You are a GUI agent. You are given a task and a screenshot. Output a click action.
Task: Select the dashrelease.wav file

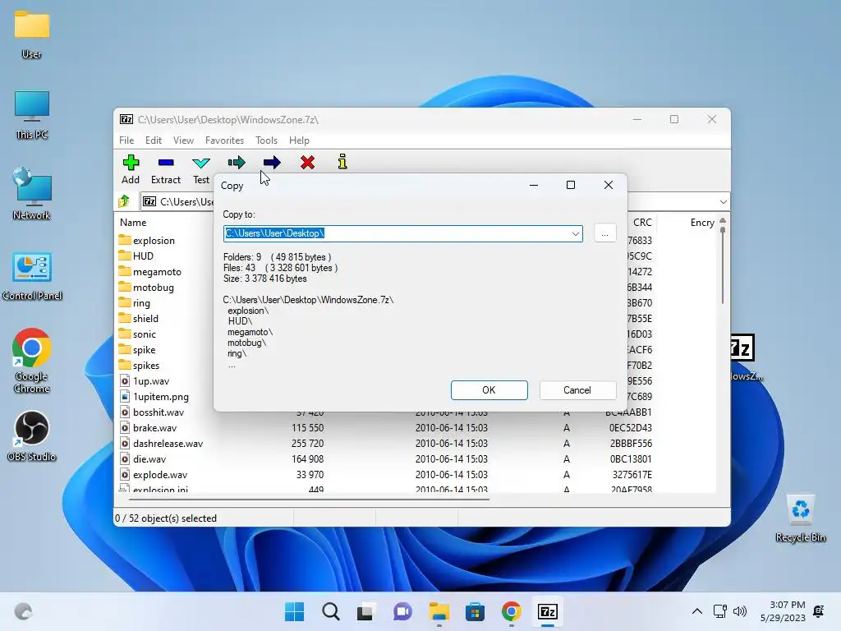[x=161, y=443]
